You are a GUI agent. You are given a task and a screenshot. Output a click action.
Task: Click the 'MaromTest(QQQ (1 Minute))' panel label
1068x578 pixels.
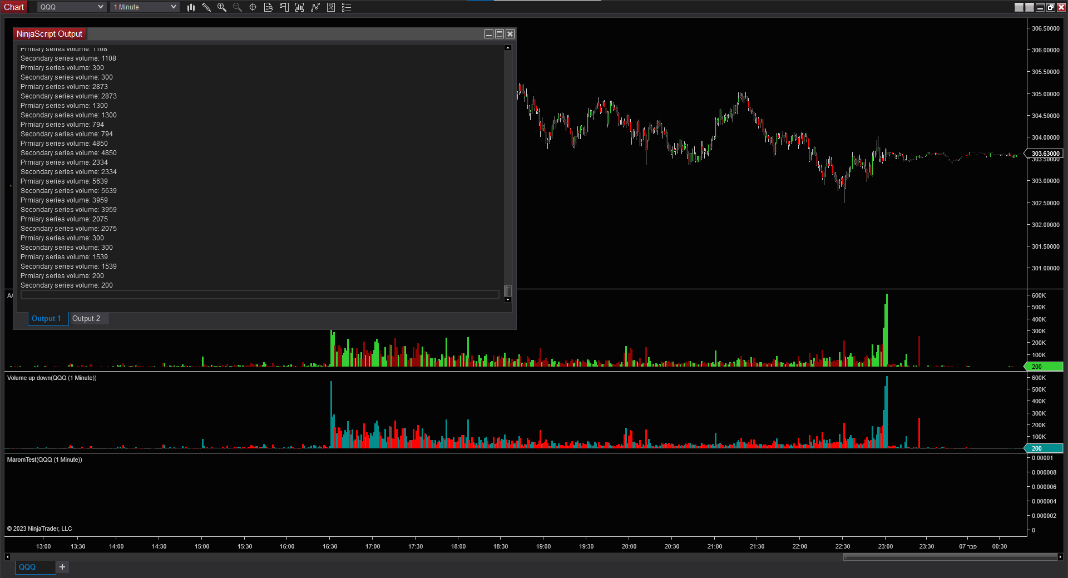pos(44,460)
